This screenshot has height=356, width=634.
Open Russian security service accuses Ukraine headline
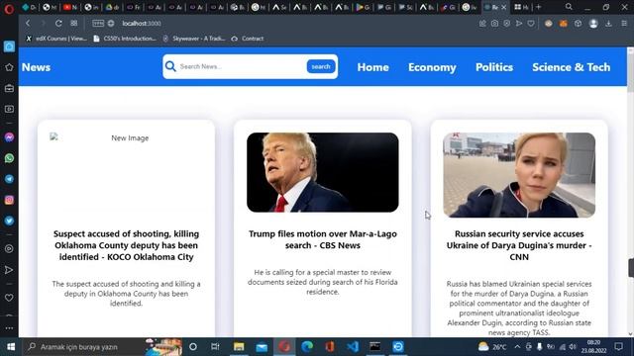point(519,245)
